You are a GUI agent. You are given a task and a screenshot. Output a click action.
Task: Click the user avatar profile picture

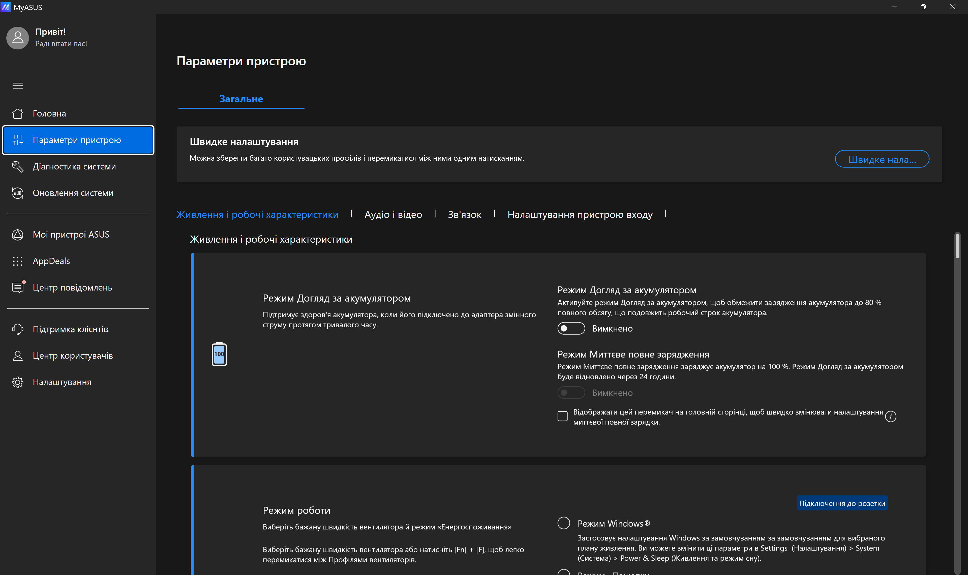tap(18, 38)
